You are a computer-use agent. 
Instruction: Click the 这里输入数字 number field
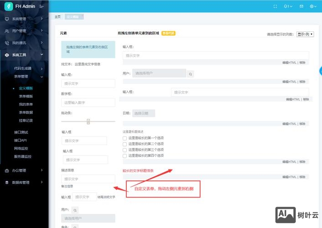click(88, 103)
